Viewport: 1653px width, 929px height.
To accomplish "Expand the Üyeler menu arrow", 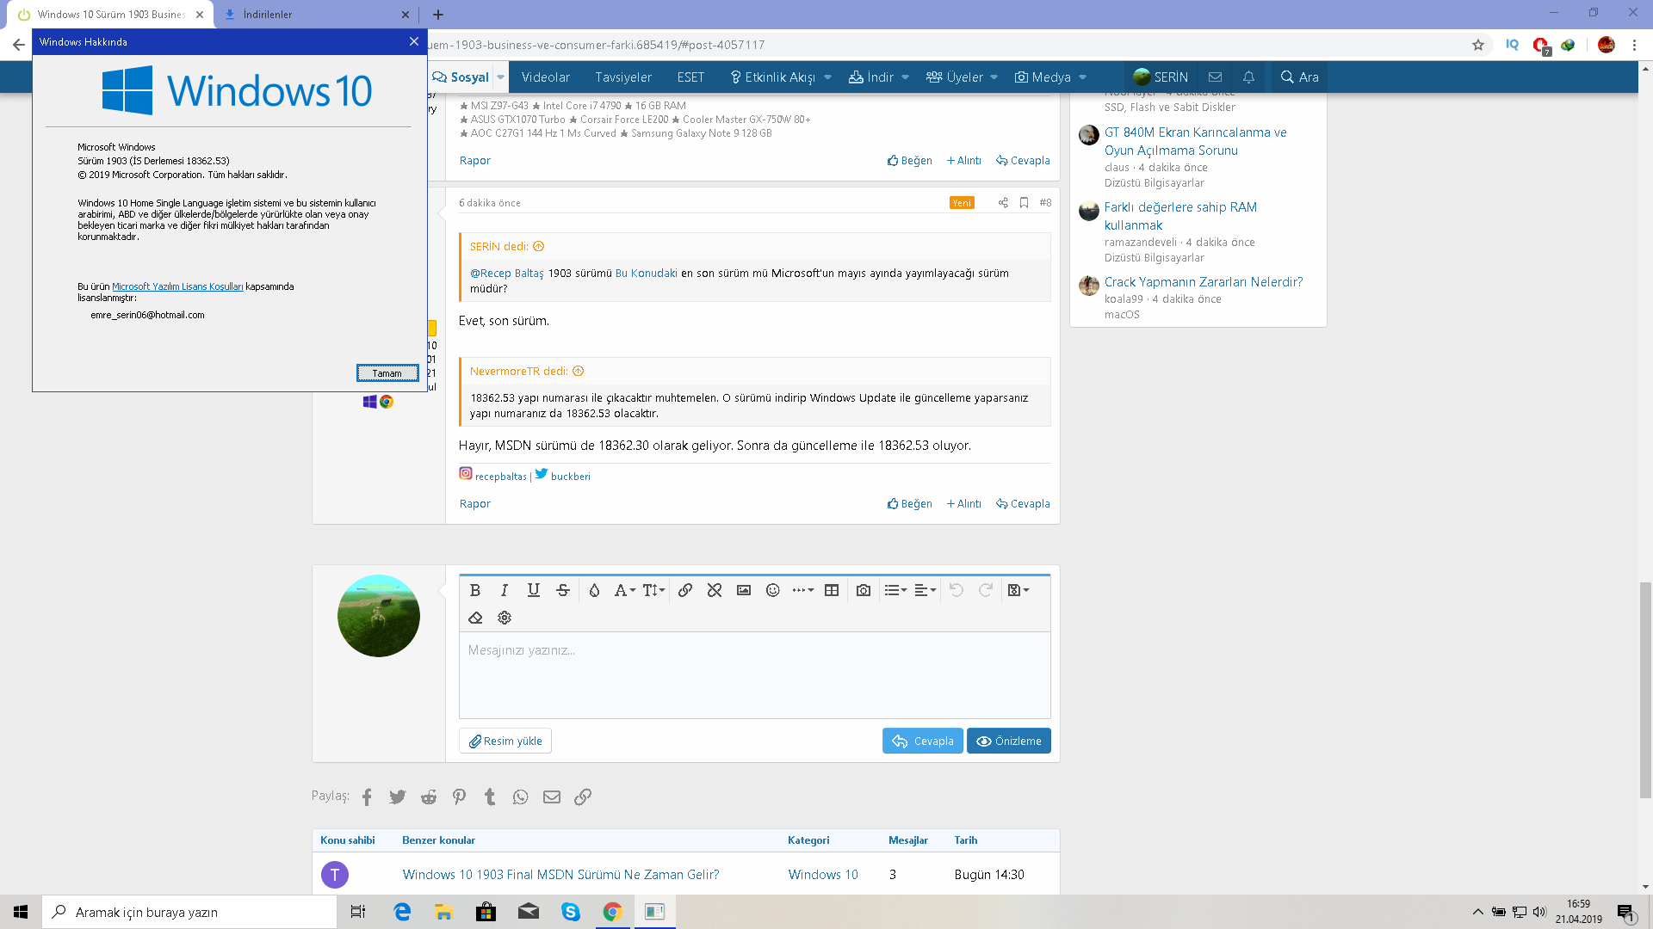I will pyautogui.click(x=994, y=77).
